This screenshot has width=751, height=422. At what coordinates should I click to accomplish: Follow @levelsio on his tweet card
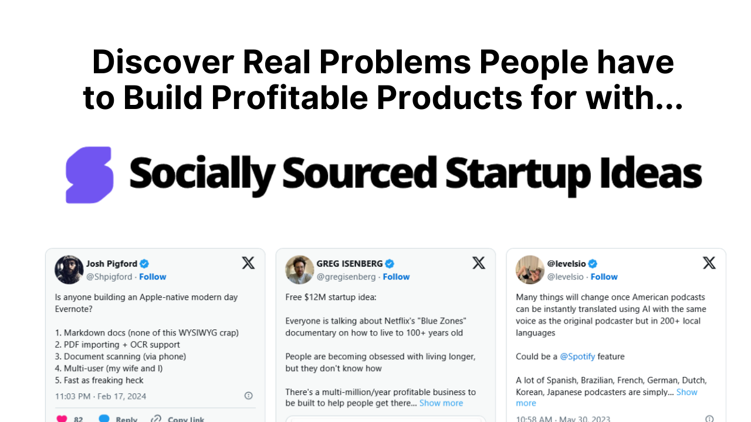click(x=604, y=276)
